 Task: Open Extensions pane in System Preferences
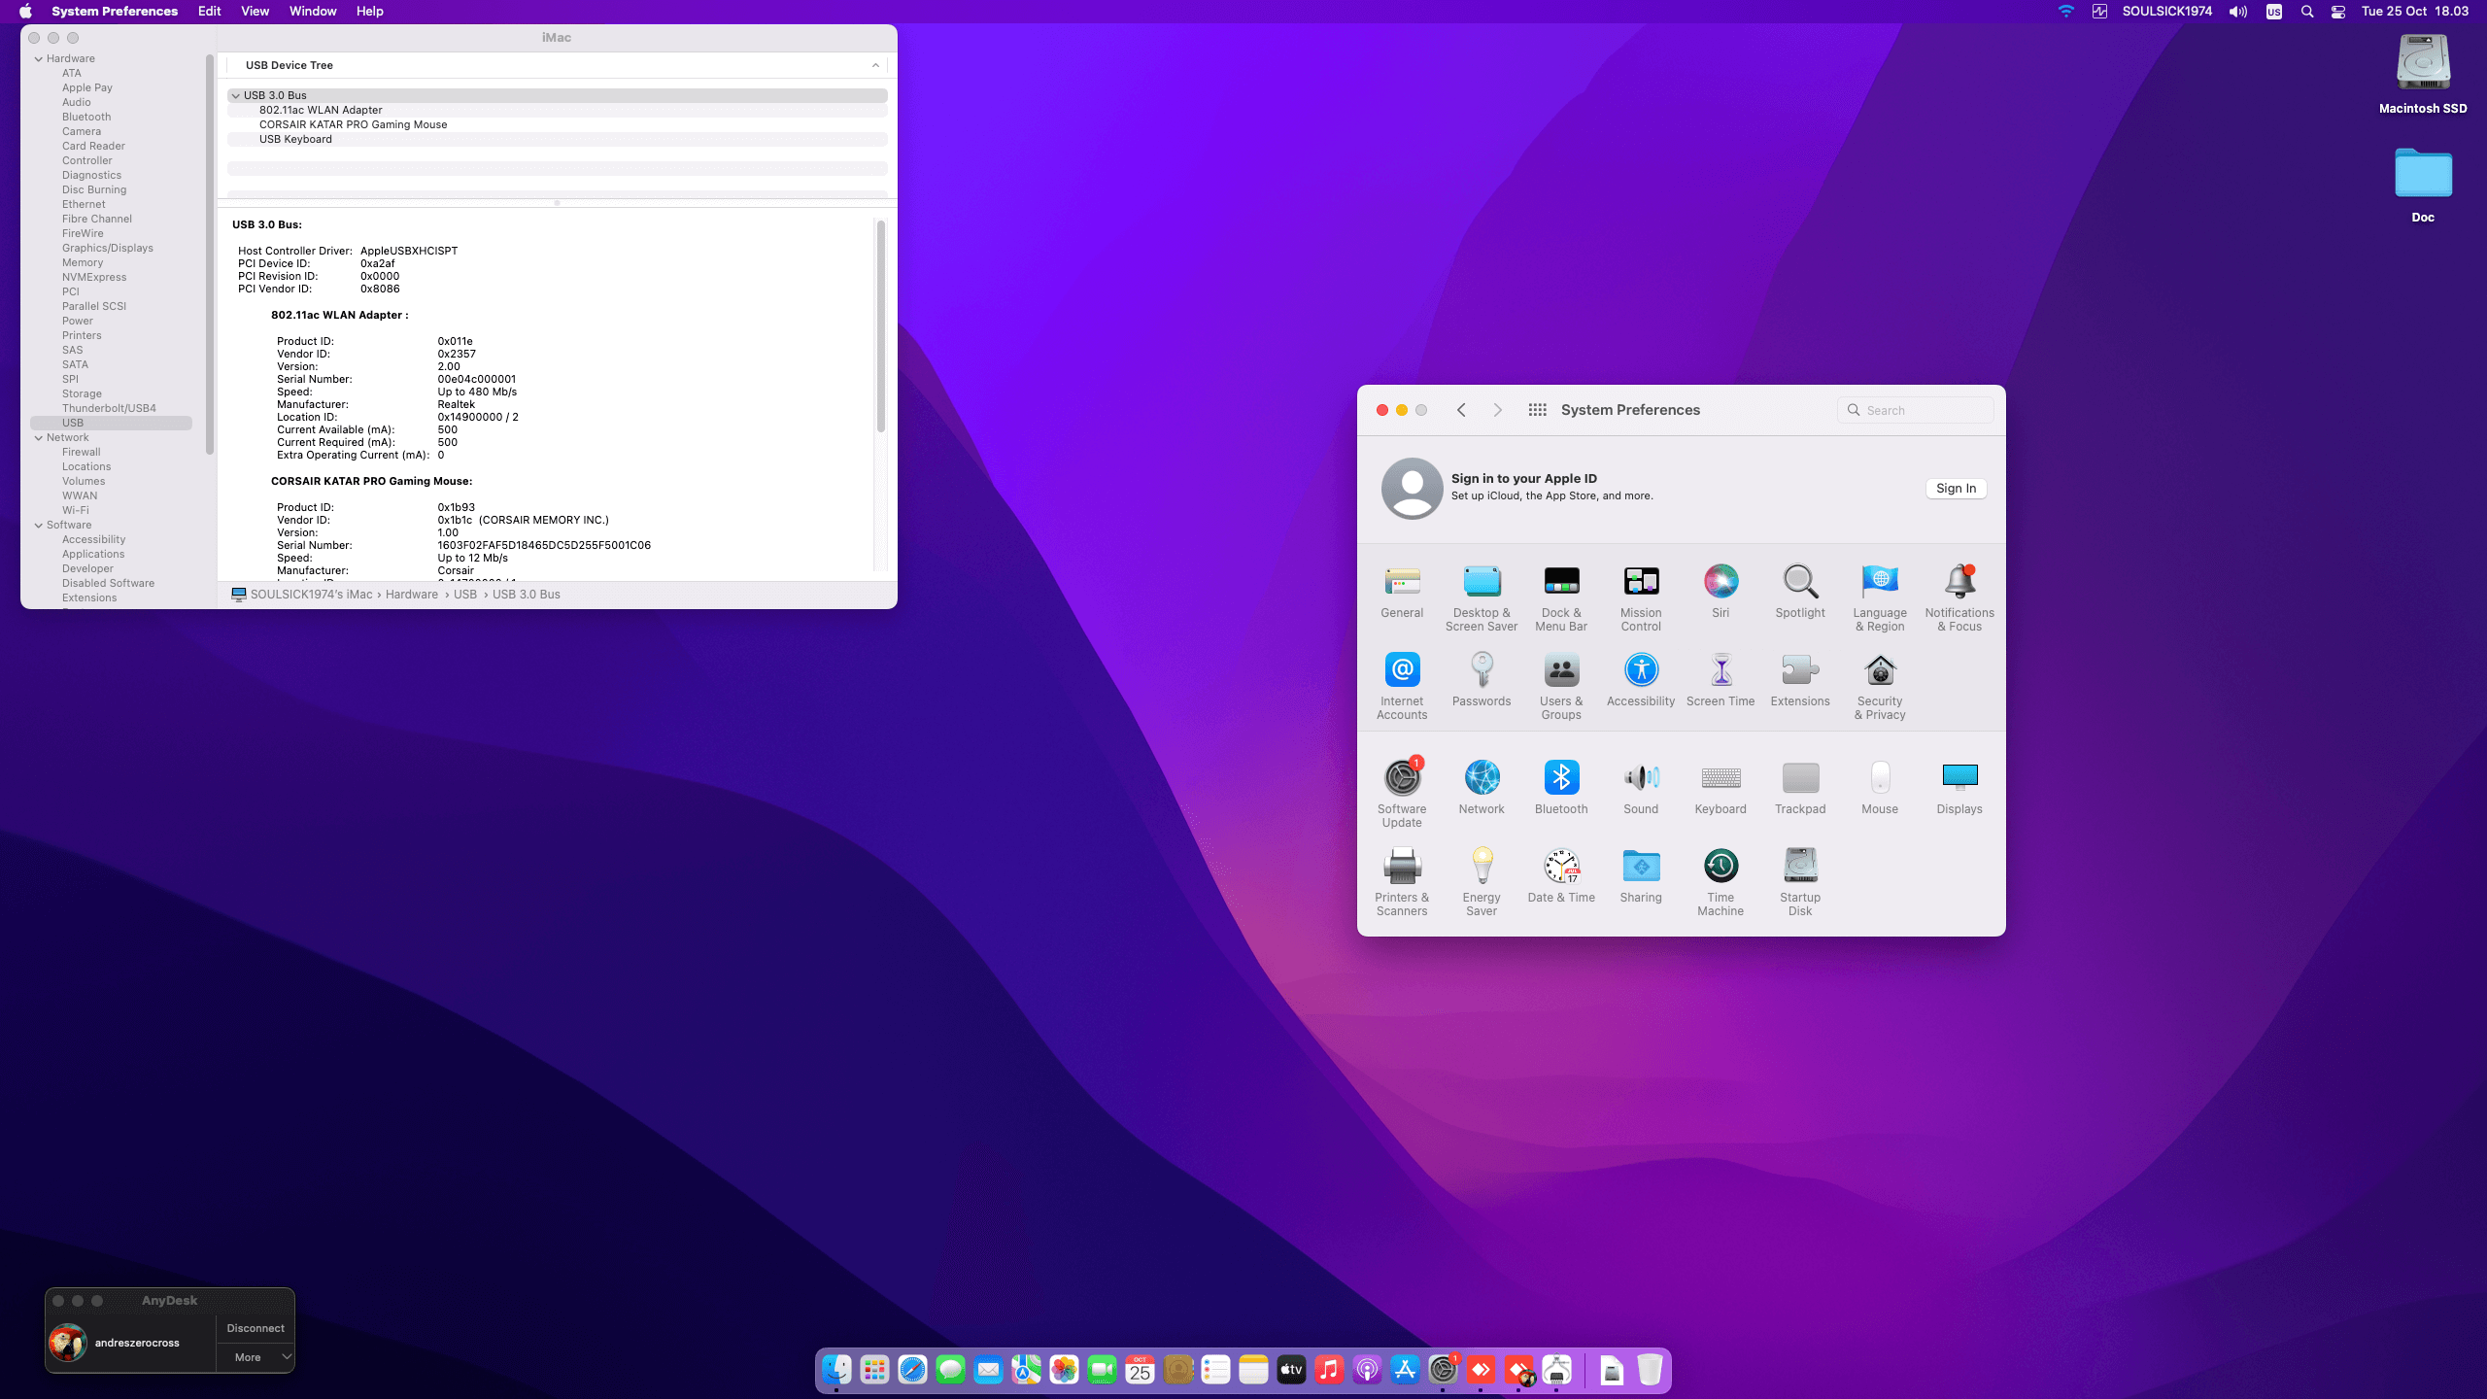pyautogui.click(x=1800, y=679)
